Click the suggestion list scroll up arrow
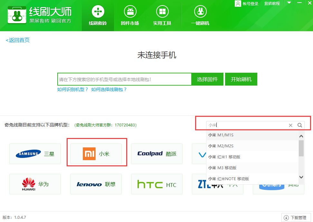The height and width of the screenshot is (222, 313). click(301, 136)
